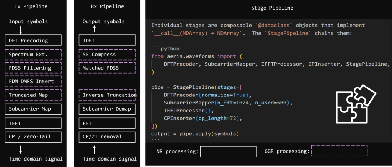This screenshot has height=167, width=392.
Task: Click the NR processing solid legend box
Action: tap(228, 152)
